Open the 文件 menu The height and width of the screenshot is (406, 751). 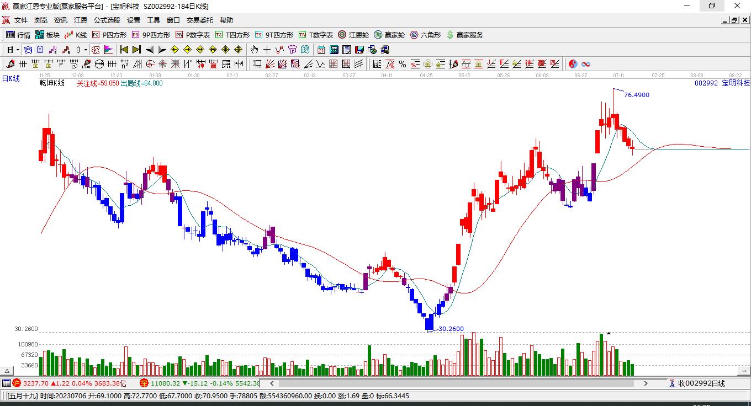[x=21, y=20]
